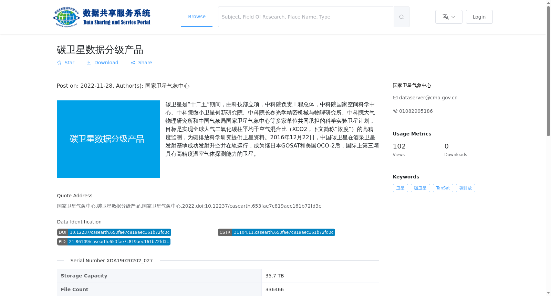The image size is (551, 296).
Task: Select the 碳排放 keyword tag
Action: [x=466, y=188]
